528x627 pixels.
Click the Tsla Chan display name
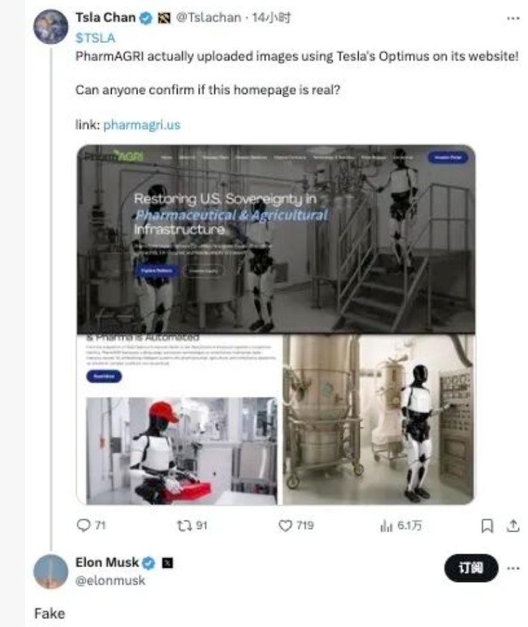coord(106,18)
